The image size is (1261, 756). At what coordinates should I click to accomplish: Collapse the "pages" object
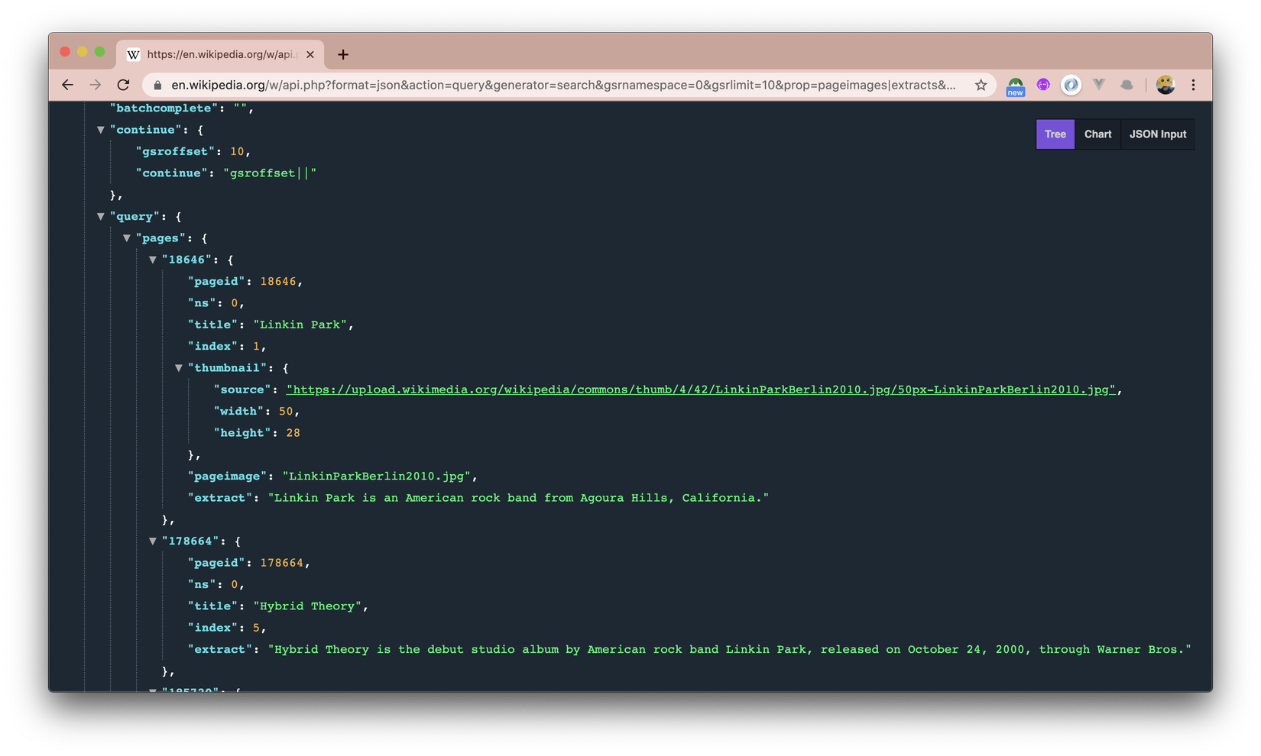[x=127, y=238]
